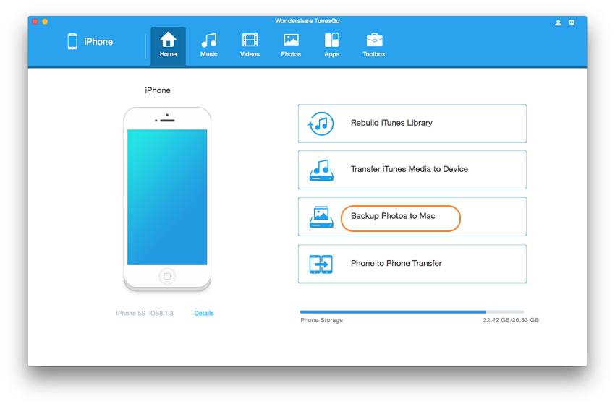Minimize the window with yellow button
This screenshot has height=406, width=615.
coord(45,22)
